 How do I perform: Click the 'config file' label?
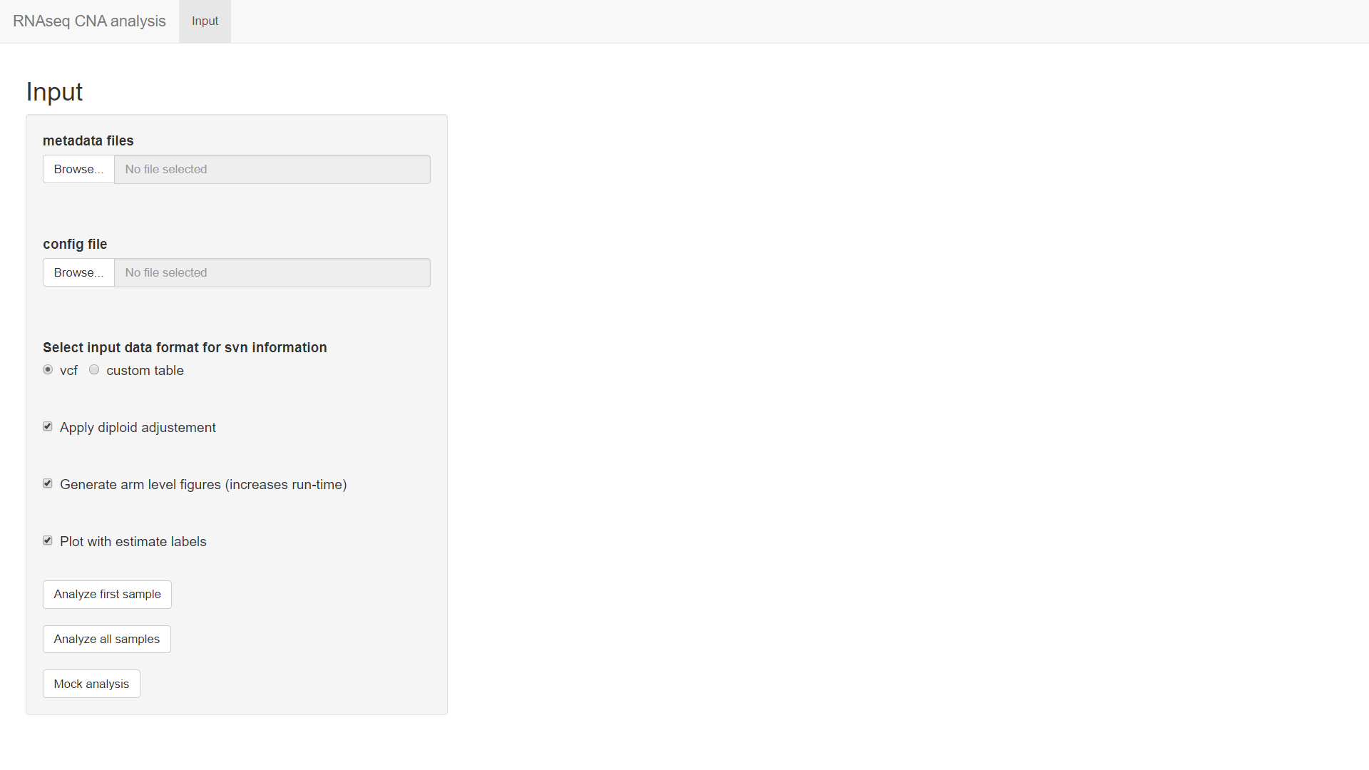[75, 245]
